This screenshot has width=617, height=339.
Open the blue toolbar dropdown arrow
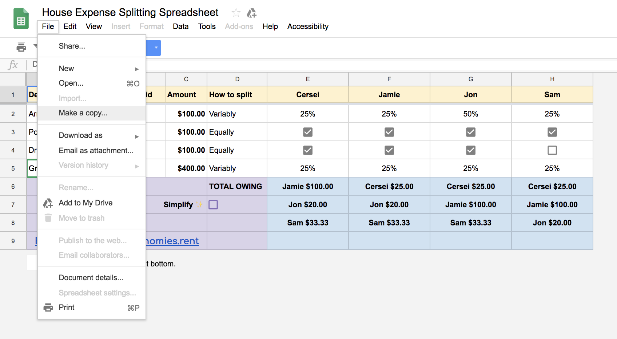point(156,48)
